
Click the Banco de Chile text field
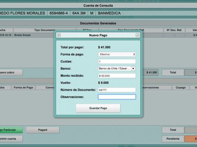pyautogui.click(x=115, y=68)
